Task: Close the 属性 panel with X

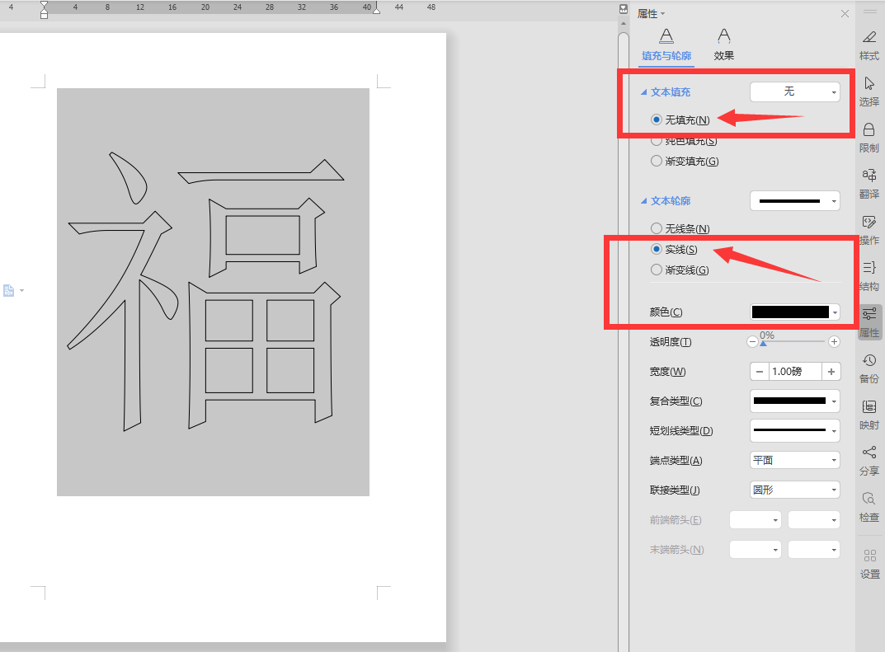Action: point(845,13)
